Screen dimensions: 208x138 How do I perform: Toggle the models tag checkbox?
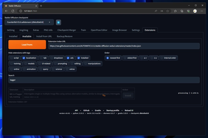point(26,64)
